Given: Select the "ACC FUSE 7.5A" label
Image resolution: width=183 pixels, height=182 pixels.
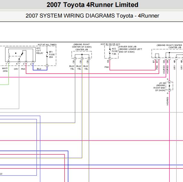Looking at the screenshot, I should click(x=114, y=51).
